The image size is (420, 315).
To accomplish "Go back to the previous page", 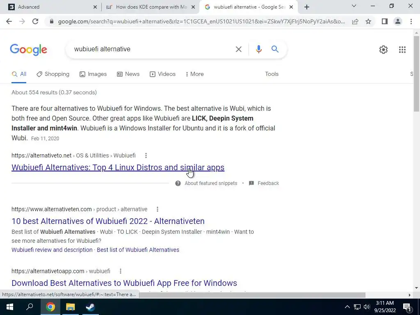I will (9, 21).
